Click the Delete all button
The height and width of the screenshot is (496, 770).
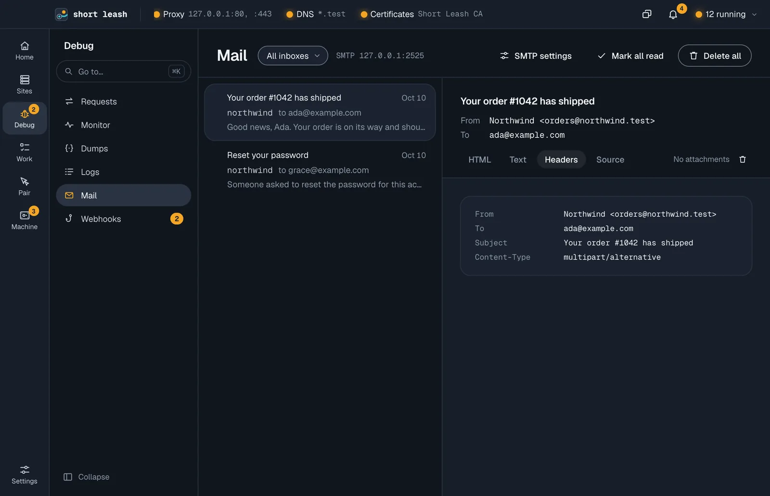point(715,56)
